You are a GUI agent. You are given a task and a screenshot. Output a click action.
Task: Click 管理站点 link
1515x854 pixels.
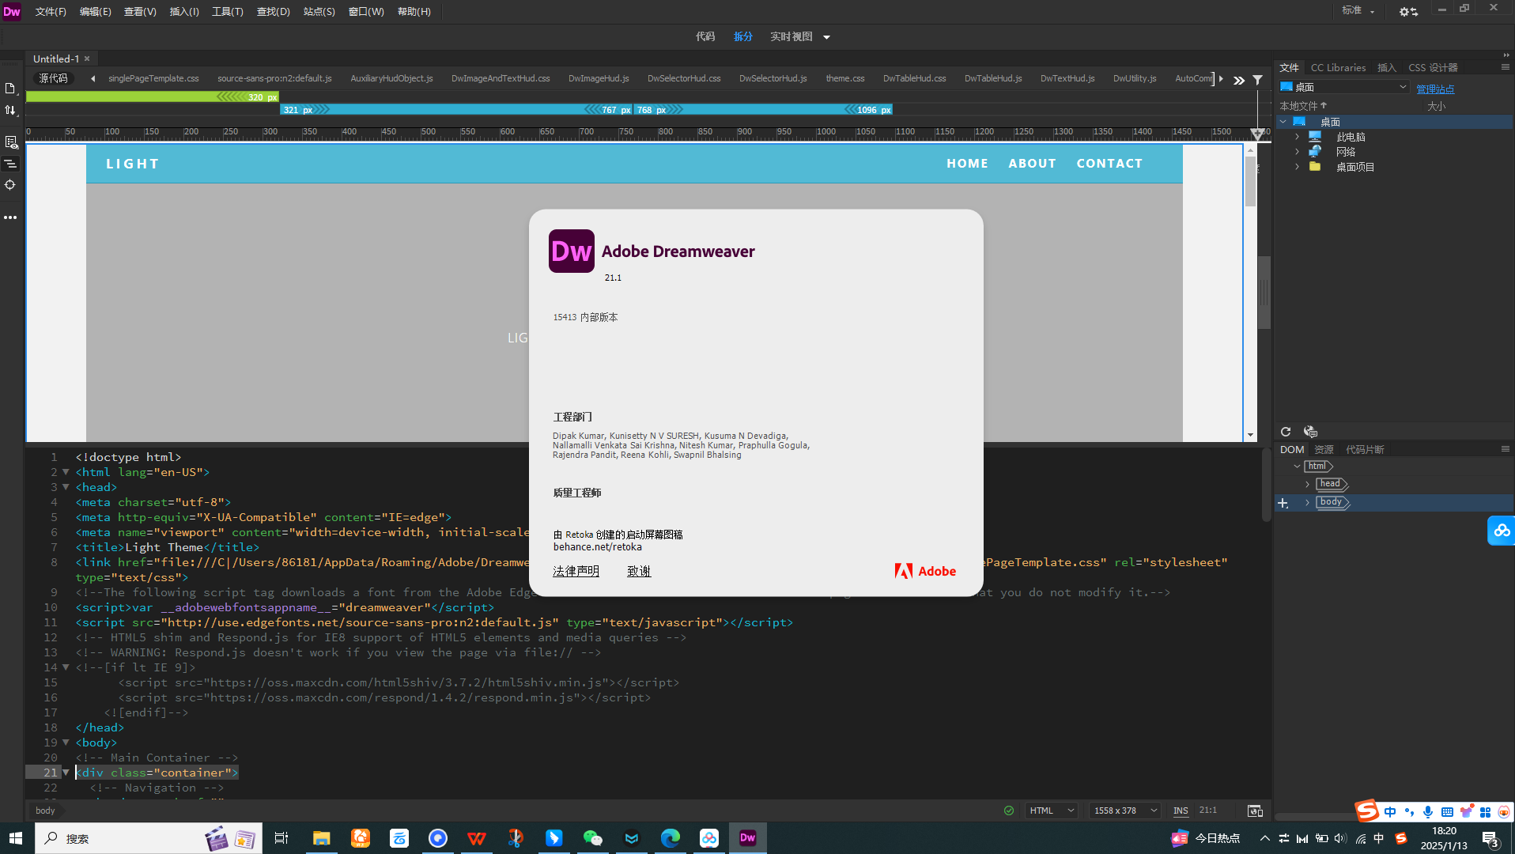click(1435, 89)
